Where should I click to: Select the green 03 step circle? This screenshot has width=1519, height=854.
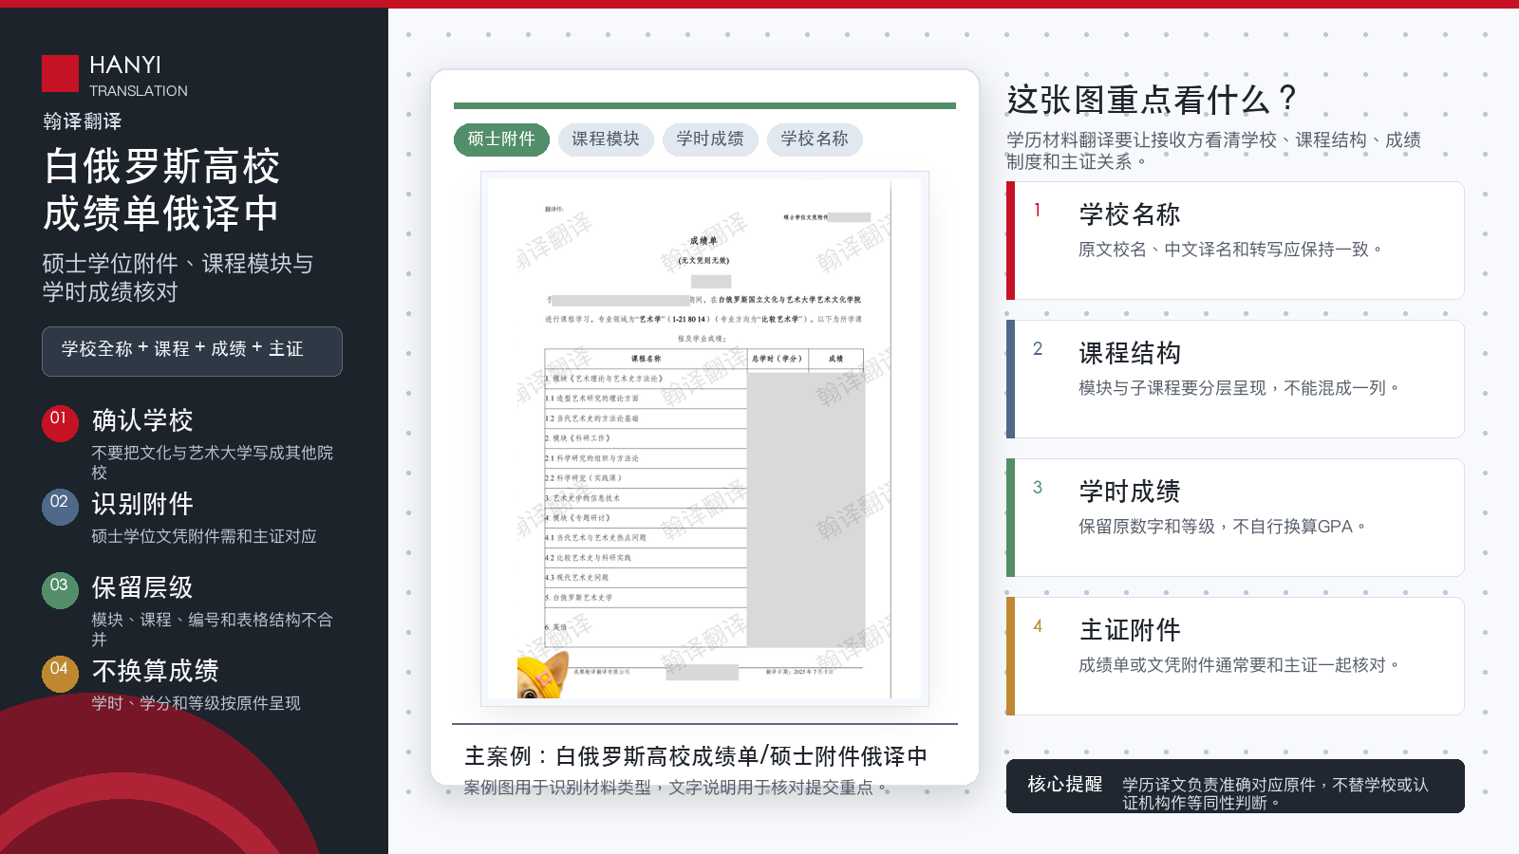(59, 590)
